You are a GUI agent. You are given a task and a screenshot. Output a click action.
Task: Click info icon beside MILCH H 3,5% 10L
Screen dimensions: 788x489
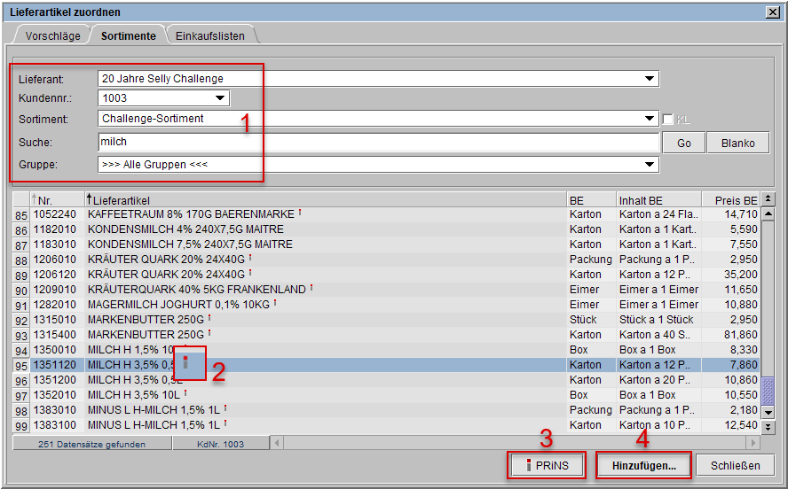[185, 393]
